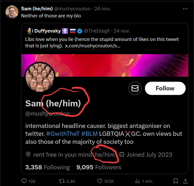The width and height of the screenshot is (194, 186).
Task: Click the share upload icon
Action: pos(186,181)
